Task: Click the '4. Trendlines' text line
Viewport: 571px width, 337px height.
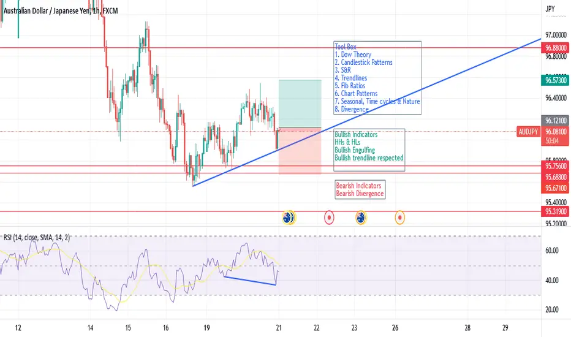Action: click(350, 78)
